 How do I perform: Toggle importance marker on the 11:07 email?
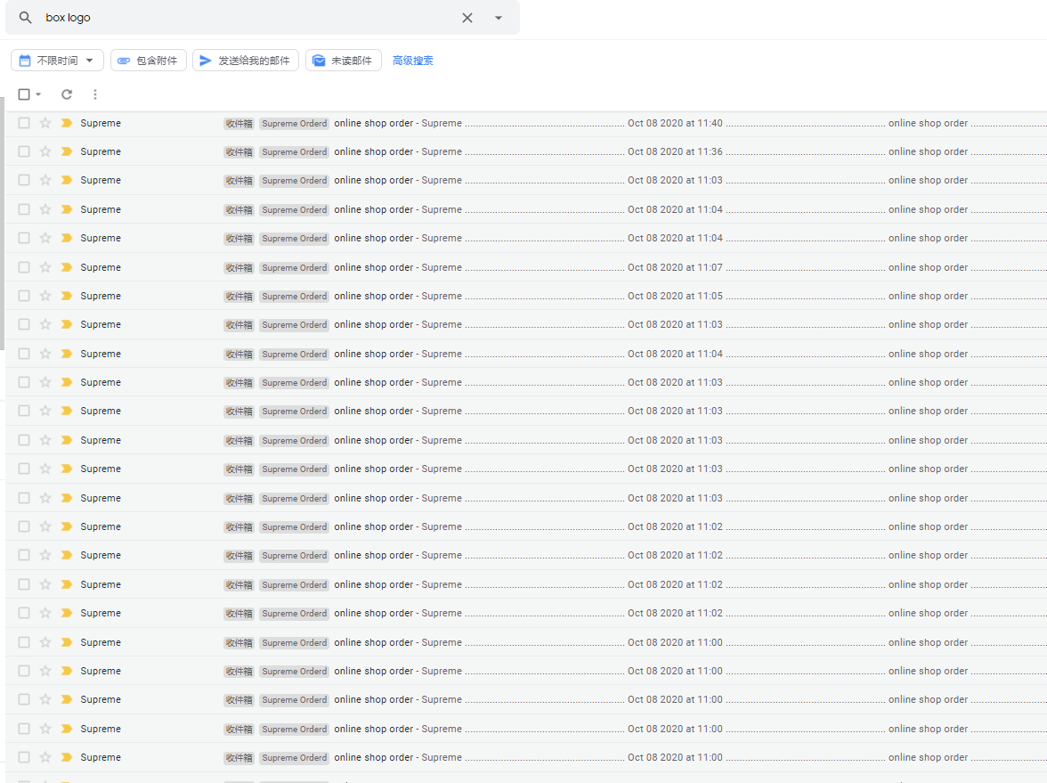(x=67, y=267)
